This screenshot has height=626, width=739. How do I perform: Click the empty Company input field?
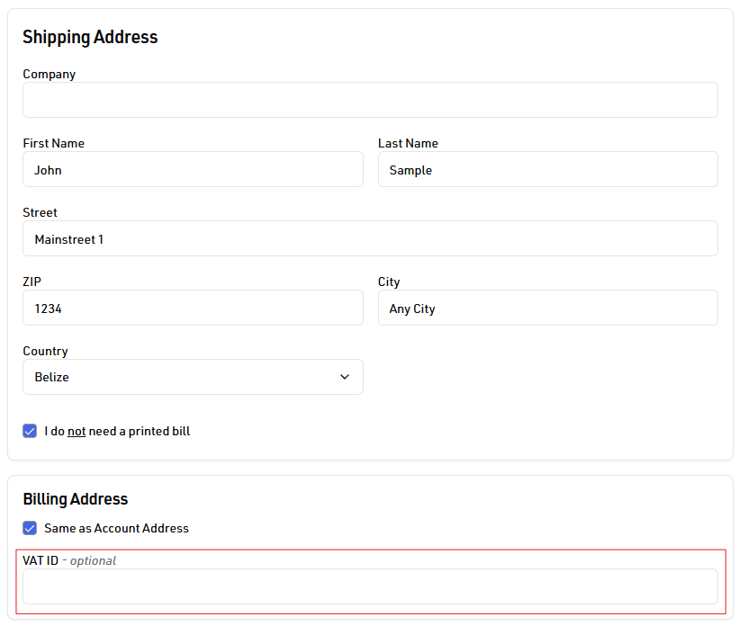coord(370,100)
